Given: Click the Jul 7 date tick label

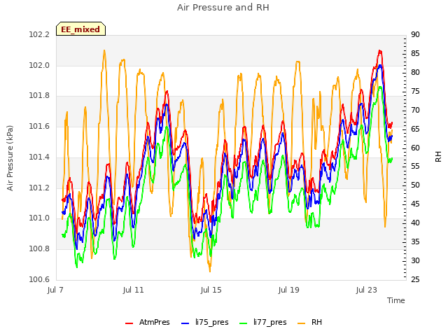Looking at the screenshot, I should (x=55, y=290).
